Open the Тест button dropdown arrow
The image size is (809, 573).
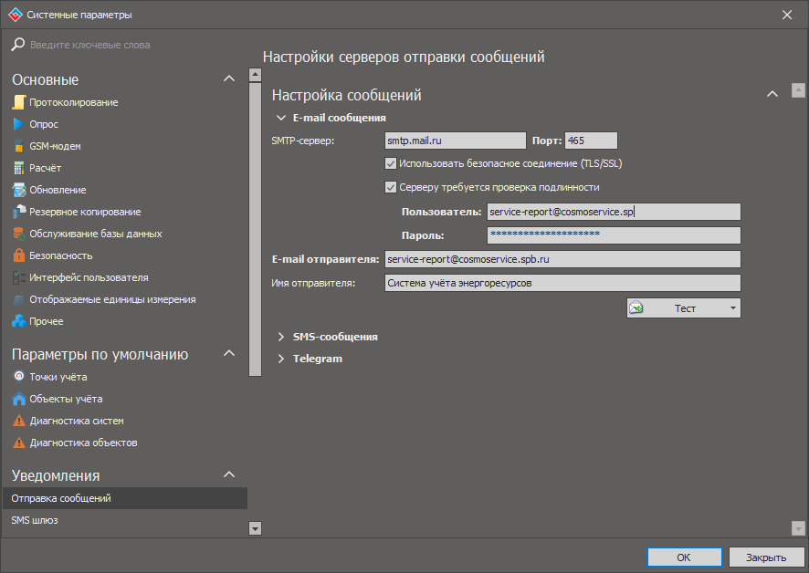[x=732, y=307]
